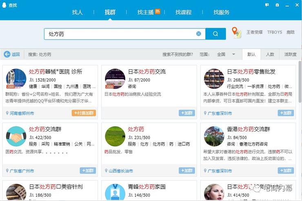
Task: Switch to the 找人 tab
Action: point(78,12)
